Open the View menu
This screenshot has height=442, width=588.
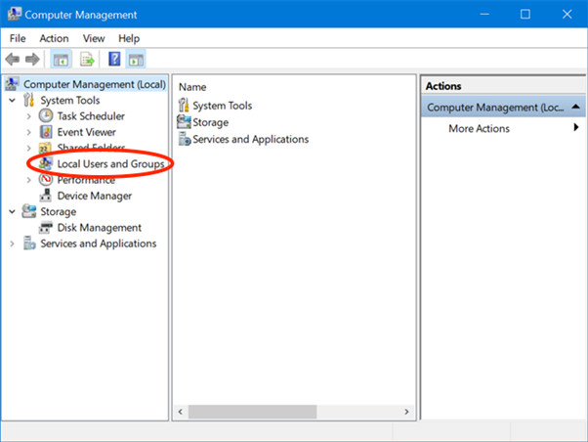(93, 37)
